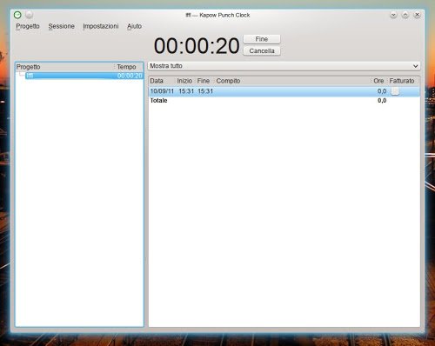This screenshot has width=435, height=346.
Task: Toggle the Fatturato checkbox for 10/09/11 session
Action: (x=395, y=91)
